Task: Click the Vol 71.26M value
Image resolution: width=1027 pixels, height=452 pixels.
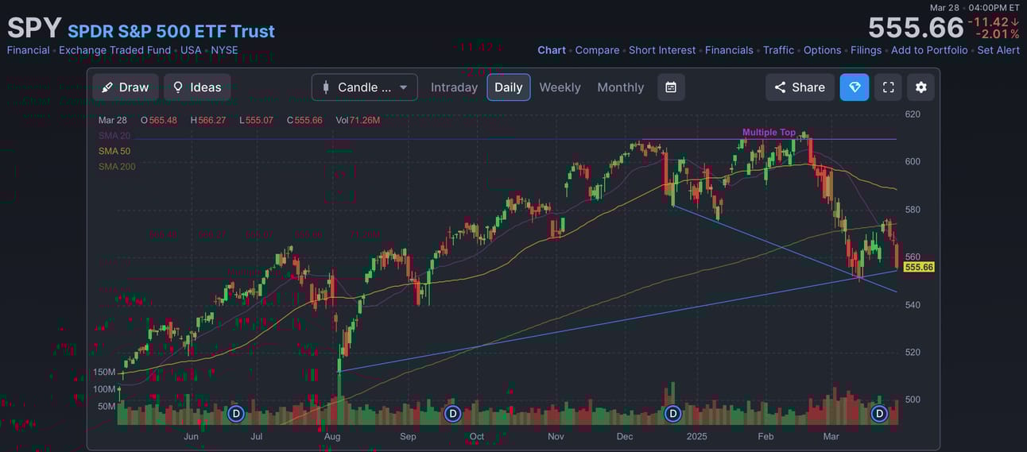Action: click(358, 120)
